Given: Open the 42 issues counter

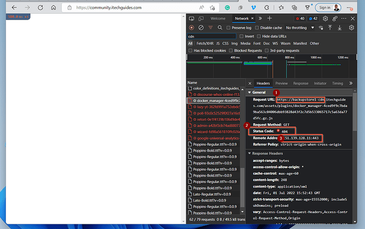Looking at the screenshot, I should coord(313,19).
